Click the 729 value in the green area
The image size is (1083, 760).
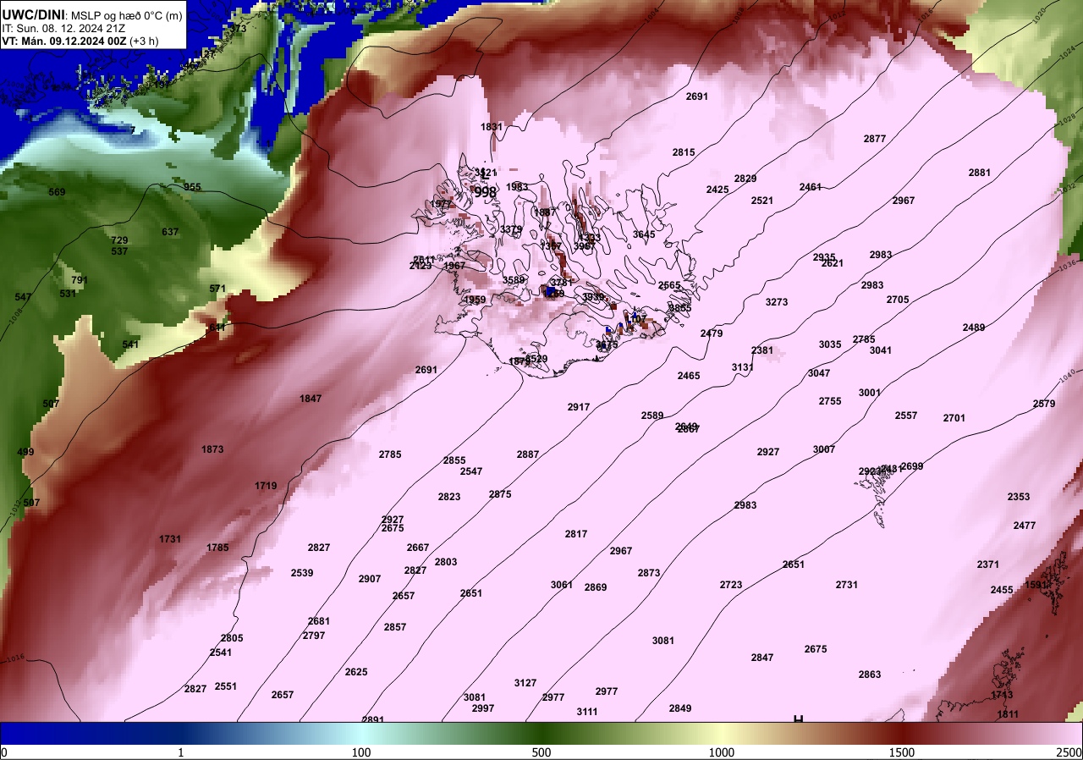(119, 240)
